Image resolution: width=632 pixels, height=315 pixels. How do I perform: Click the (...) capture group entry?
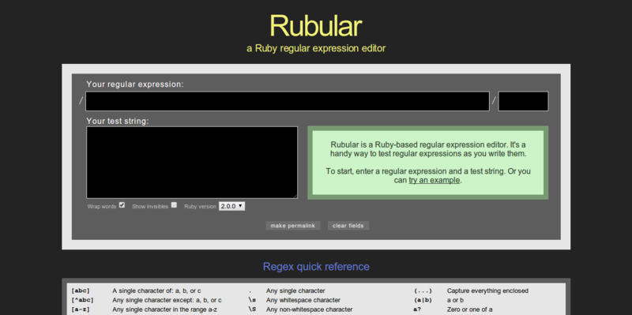coord(423,291)
